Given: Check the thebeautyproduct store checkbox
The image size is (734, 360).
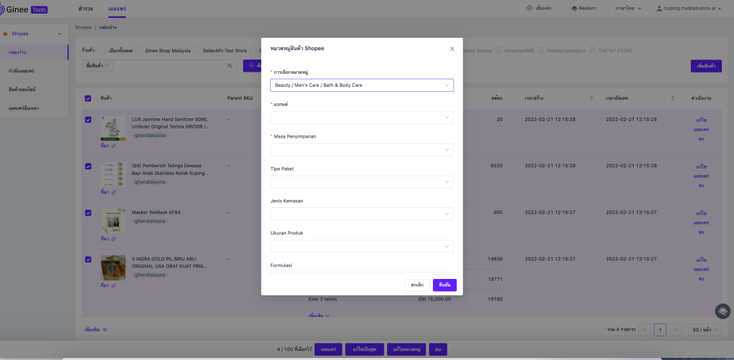Looking at the screenshot, I should point(540,50).
